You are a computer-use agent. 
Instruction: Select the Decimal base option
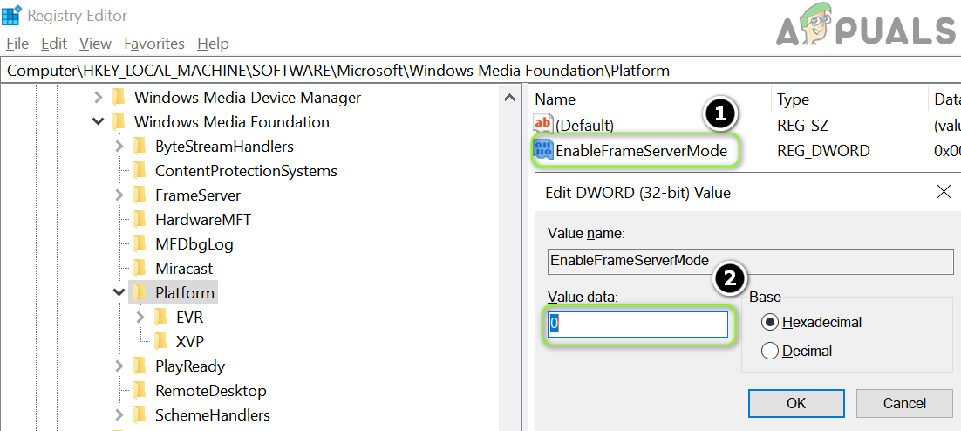770,351
